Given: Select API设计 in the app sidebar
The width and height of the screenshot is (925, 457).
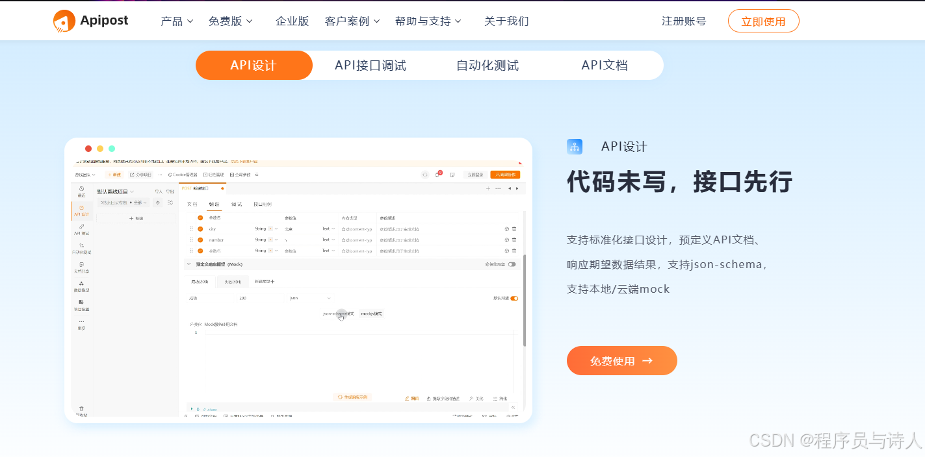Looking at the screenshot, I should point(81,210).
